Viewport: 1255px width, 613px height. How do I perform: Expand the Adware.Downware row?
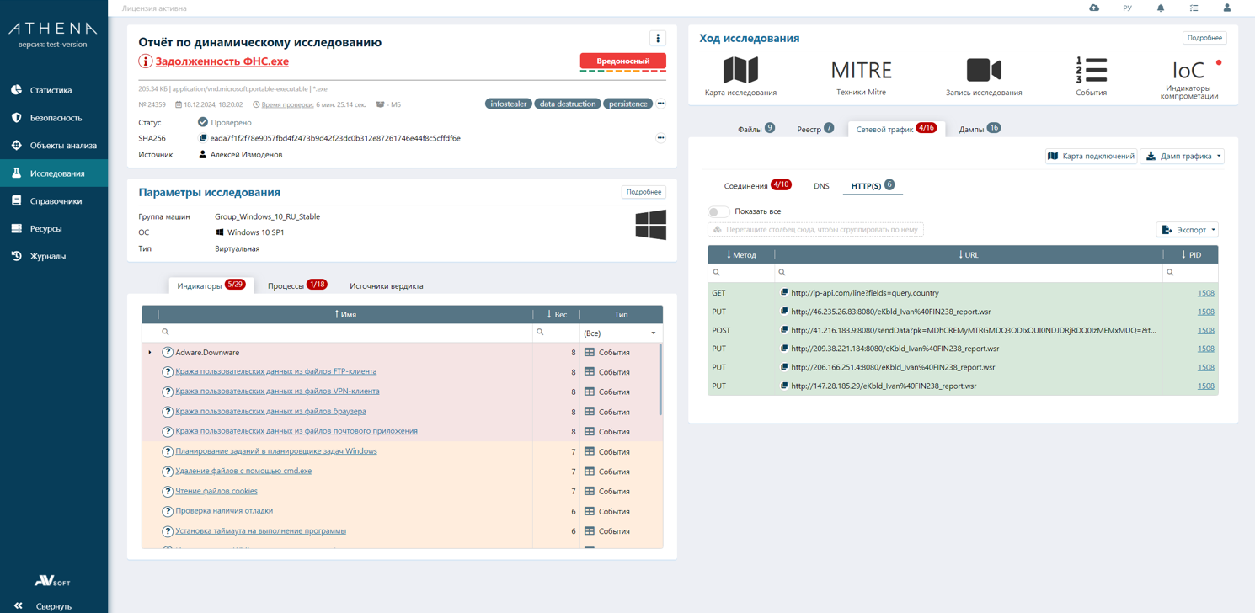pyautogui.click(x=150, y=353)
